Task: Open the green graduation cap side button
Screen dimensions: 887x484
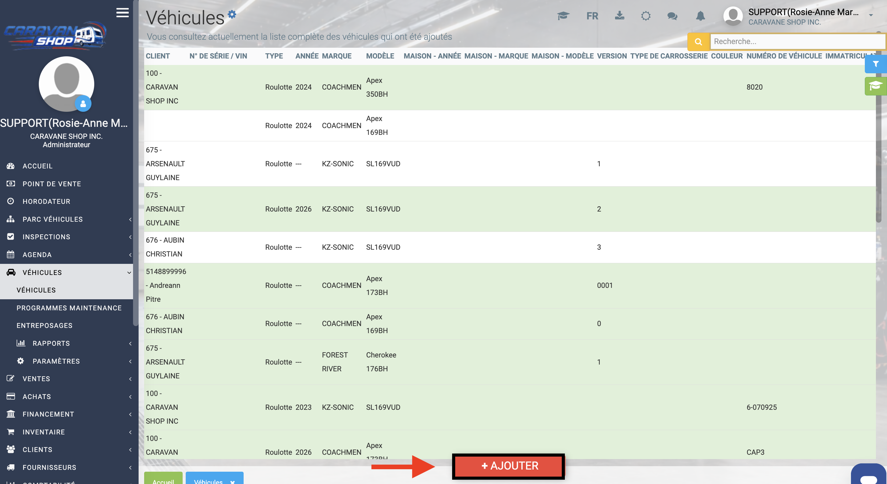Action: tap(875, 86)
